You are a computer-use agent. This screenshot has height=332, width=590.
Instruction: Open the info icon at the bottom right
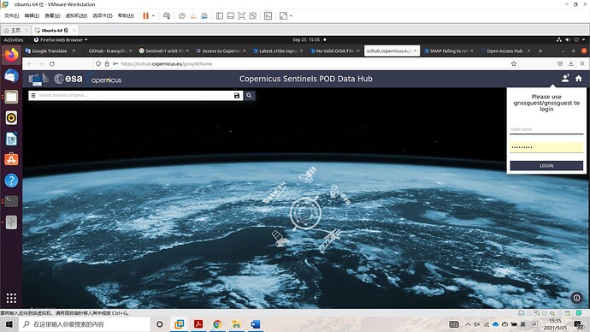tap(576, 298)
